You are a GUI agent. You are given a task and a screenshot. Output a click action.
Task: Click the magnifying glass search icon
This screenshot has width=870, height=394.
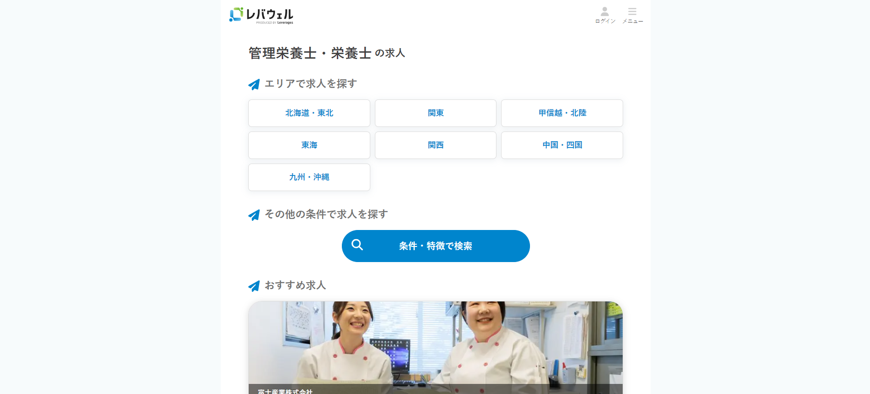[x=357, y=245]
